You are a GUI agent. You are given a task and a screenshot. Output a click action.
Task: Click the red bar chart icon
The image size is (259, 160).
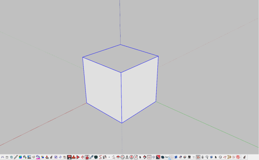[74, 157]
